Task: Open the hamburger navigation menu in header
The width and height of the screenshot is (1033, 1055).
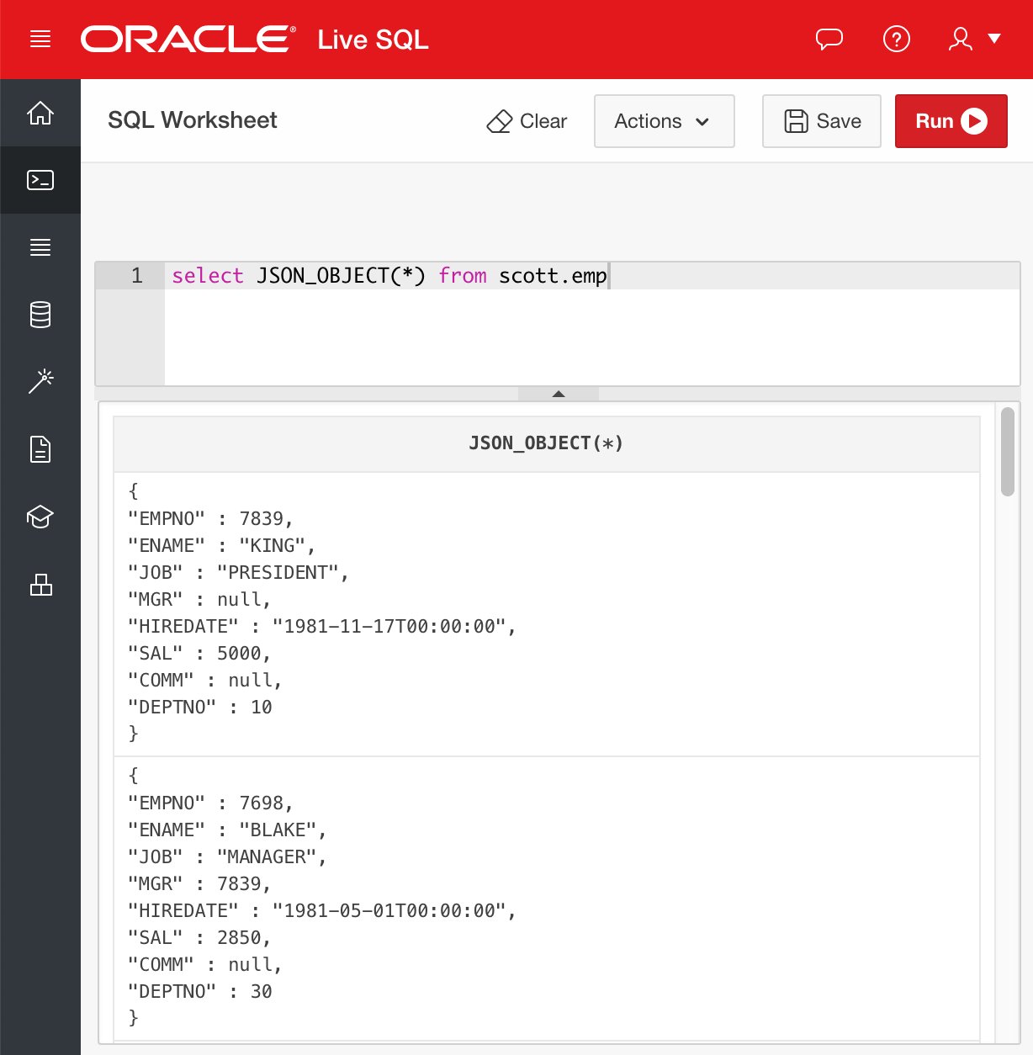Action: point(40,40)
